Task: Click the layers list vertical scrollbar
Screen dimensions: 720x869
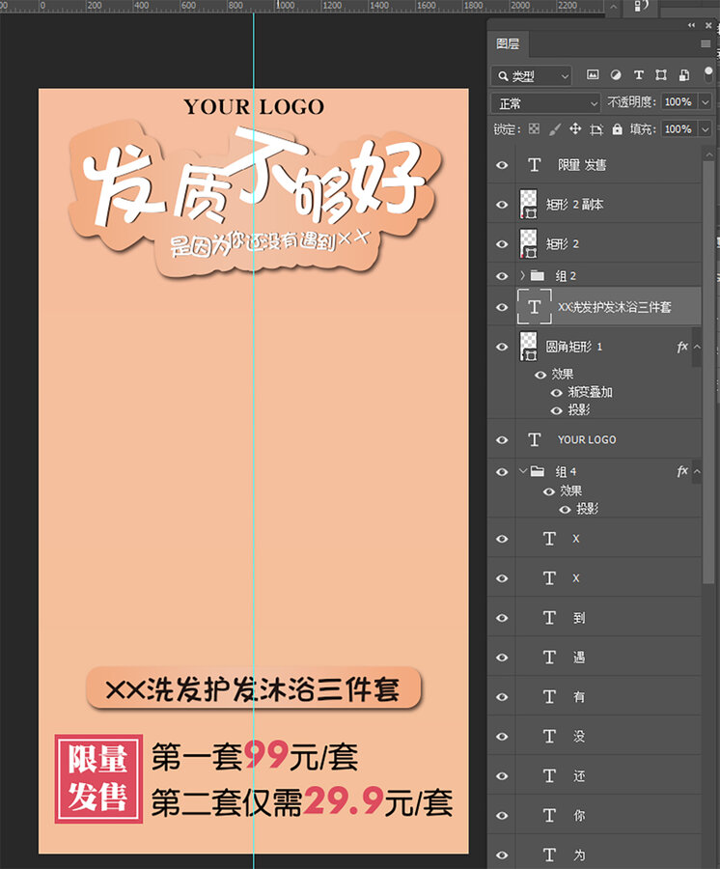Action: coord(707,372)
